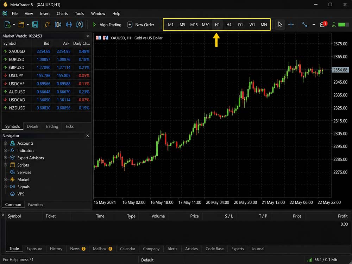This screenshot has height=264, width=352.
Task: Switch chart timeframe to M5
Action: pos(182,25)
